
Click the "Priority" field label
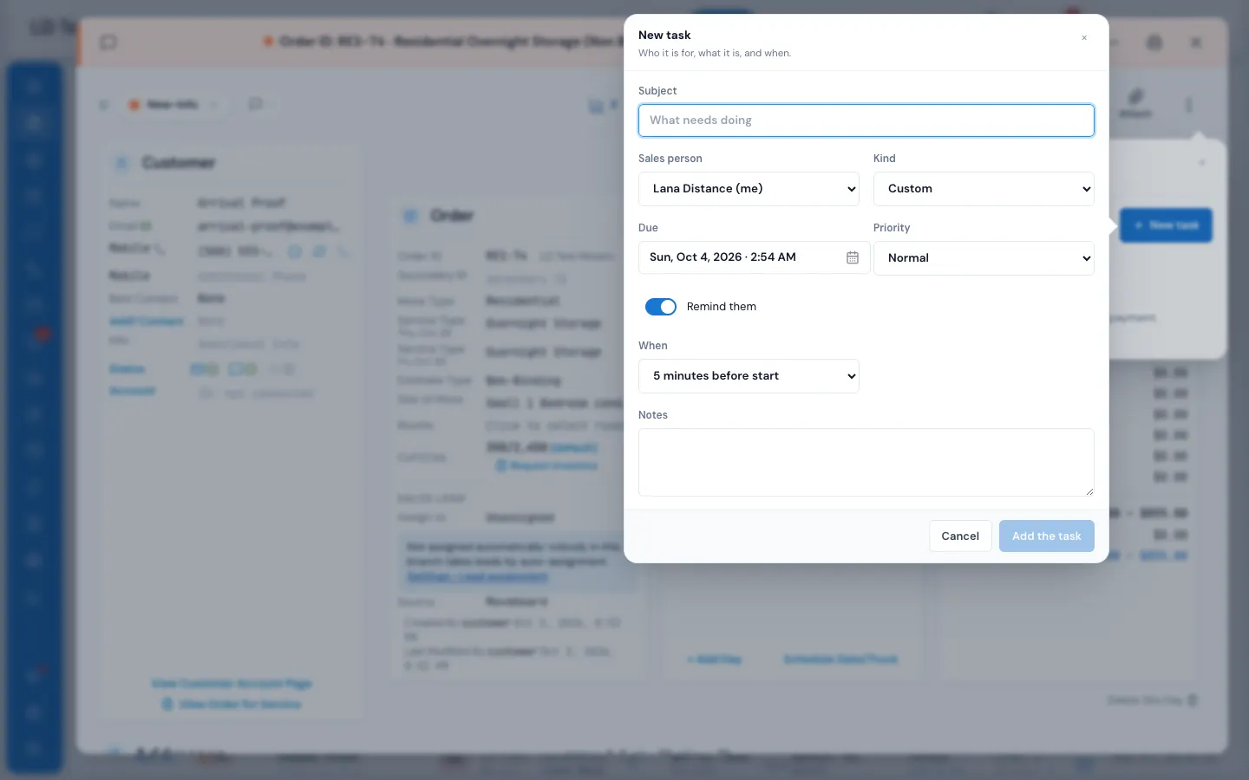pos(892,228)
